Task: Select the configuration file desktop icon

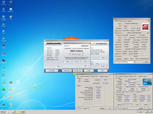Action: 11,10
